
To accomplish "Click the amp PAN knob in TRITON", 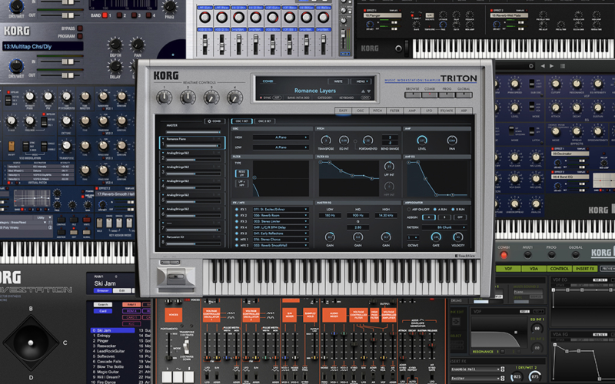I will click(452, 141).
